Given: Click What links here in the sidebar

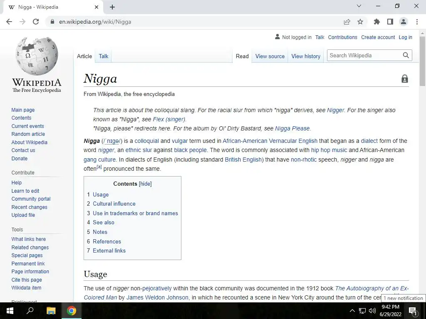Looking at the screenshot, I should coord(29,239).
